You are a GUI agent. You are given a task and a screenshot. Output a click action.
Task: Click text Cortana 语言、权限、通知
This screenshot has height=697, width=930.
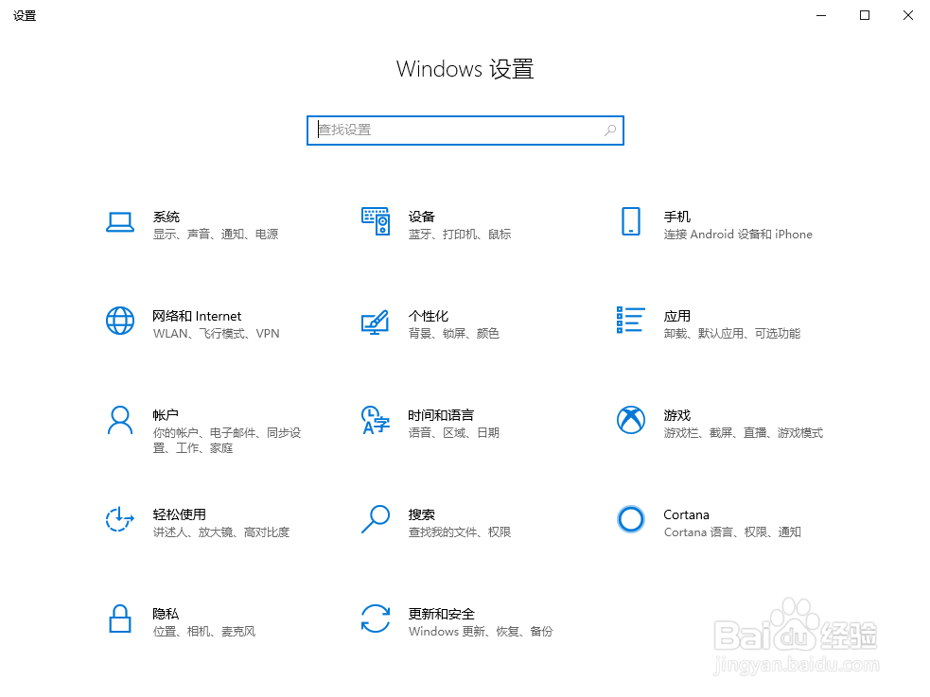[x=732, y=532]
